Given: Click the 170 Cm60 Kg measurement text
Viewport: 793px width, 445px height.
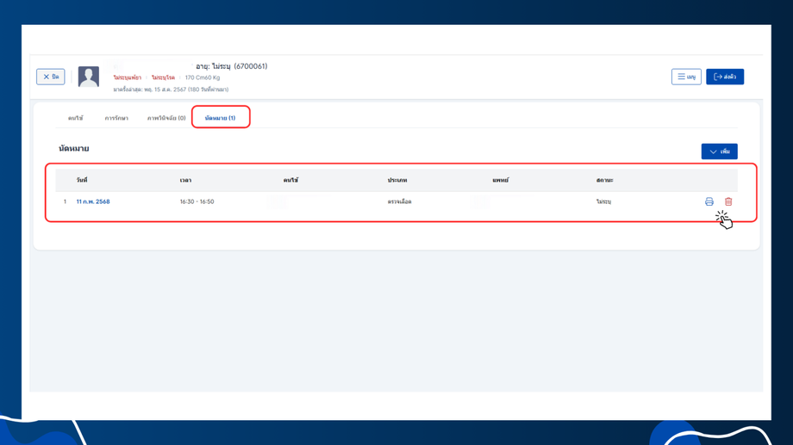Looking at the screenshot, I should pyautogui.click(x=203, y=77).
